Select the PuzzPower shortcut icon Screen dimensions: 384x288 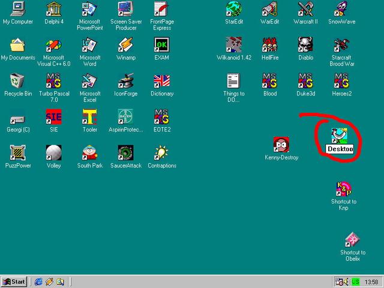pyautogui.click(x=18, y=152)
